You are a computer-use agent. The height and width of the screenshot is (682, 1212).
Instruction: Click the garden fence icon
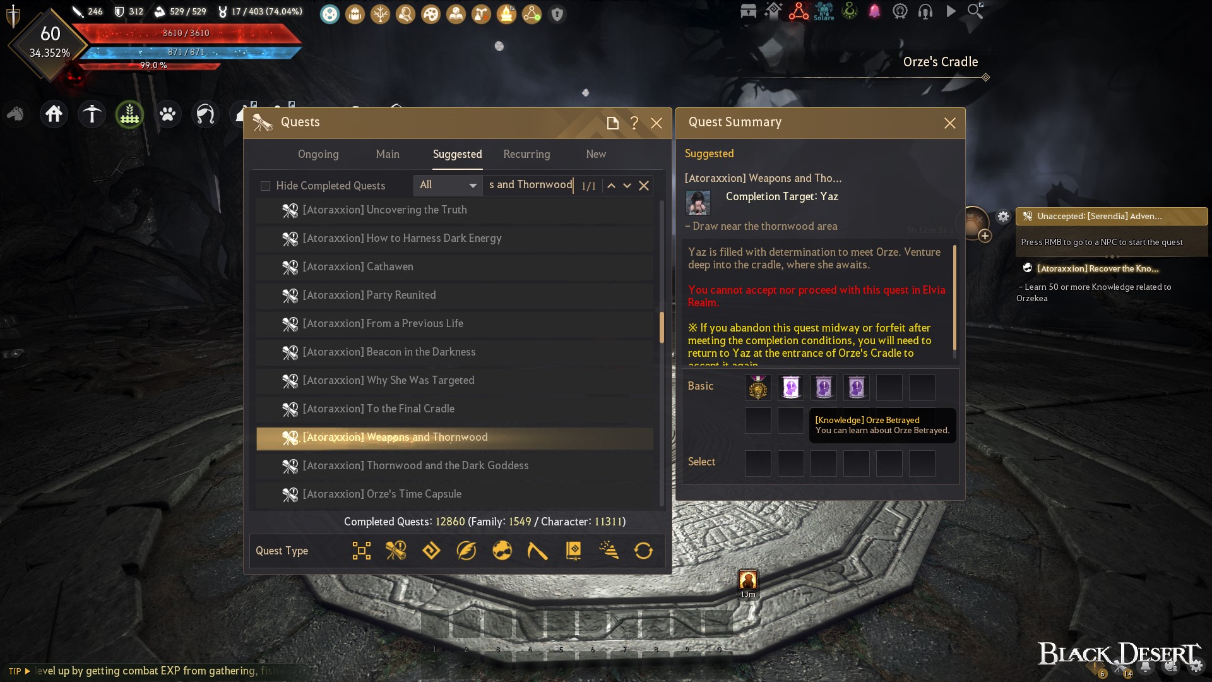(129, 114)
